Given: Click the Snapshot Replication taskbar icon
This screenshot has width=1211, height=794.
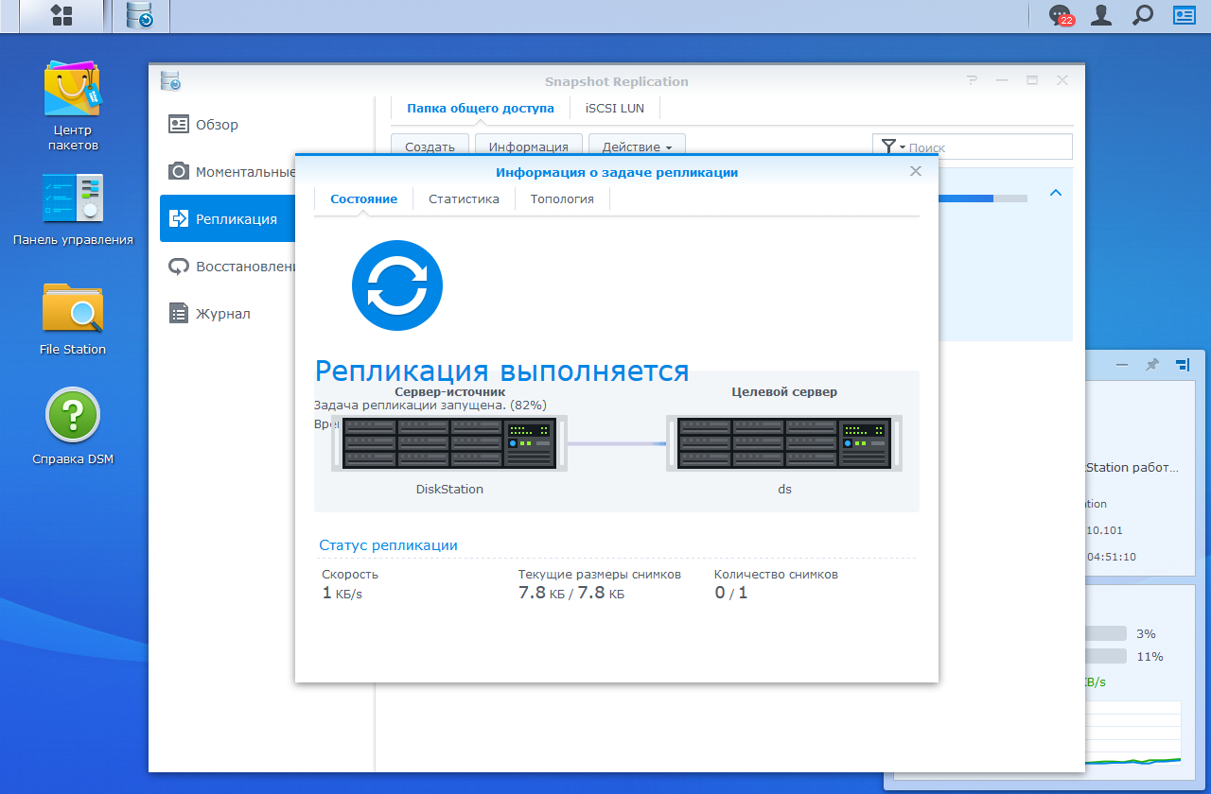Looking at the screenshot, I should point(140,15).
